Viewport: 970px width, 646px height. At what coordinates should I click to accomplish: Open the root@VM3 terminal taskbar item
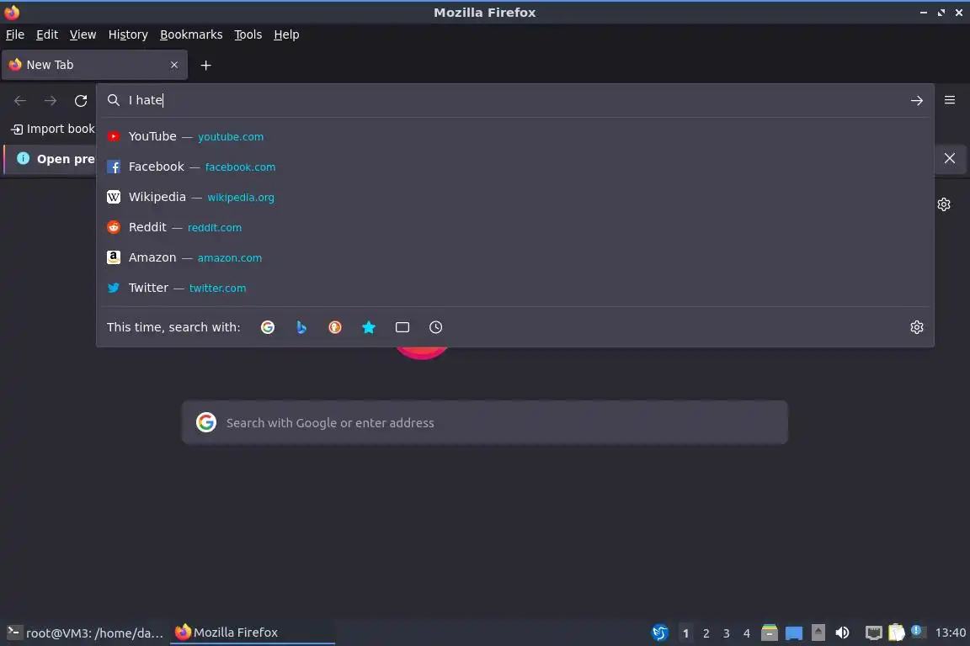(x=85, y=633)
